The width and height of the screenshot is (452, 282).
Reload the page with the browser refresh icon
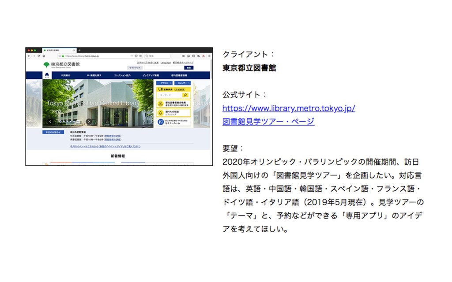click(39, 56)
